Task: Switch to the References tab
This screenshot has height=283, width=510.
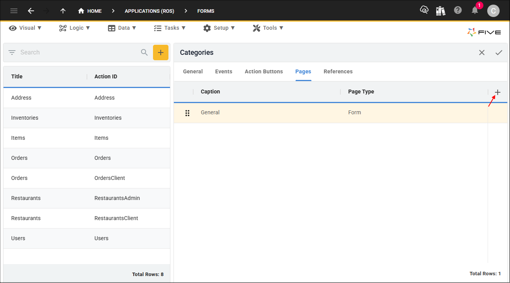Action: coord(338,71)
